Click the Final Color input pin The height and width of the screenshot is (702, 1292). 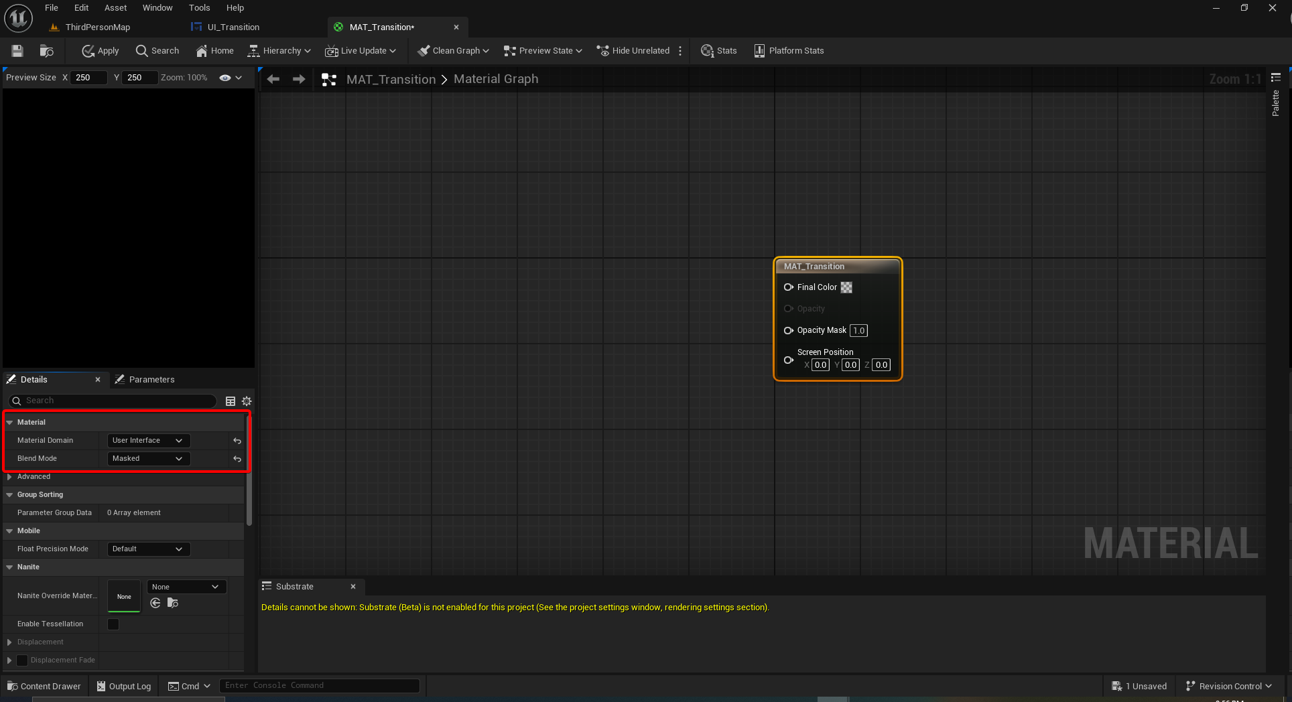click(789, 287)
